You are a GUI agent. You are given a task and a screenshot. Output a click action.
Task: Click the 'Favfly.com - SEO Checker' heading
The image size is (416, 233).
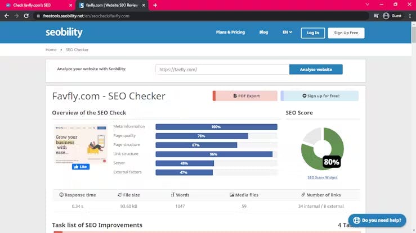coord(109,96)
